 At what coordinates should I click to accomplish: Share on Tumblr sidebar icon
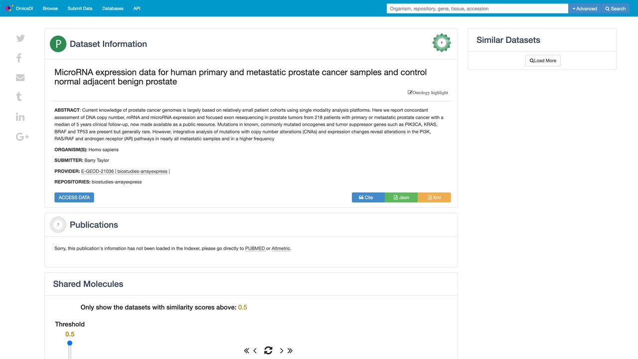[19, 97]
